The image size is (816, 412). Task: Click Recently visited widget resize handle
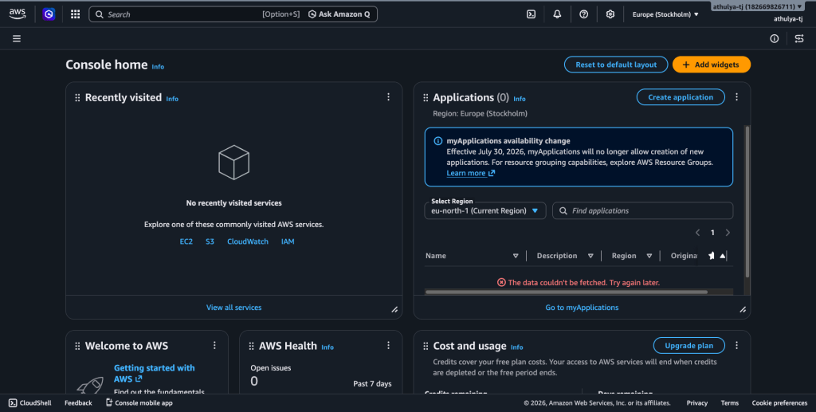[394, 309]
